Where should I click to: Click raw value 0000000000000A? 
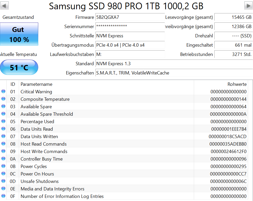[x=228, y=114]
